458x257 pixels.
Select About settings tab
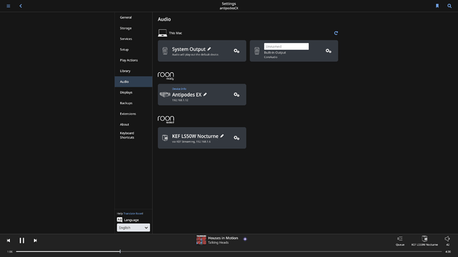pyautogui.click(x=133, y=125)
